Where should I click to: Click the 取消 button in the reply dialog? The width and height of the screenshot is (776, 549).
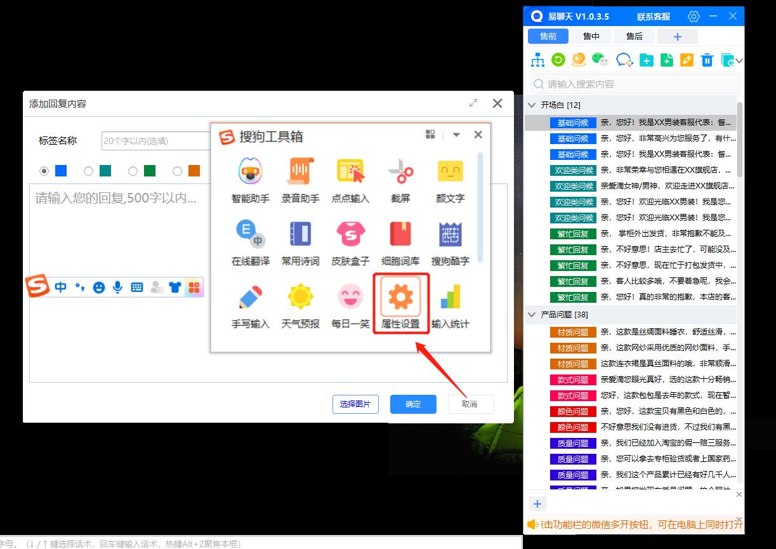pos(470,404)
